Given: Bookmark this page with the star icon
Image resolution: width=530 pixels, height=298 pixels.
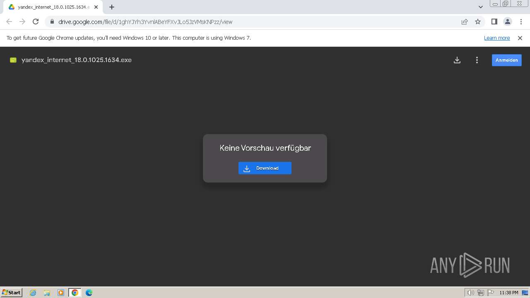Looking at the screenshot, I should coord(478,22).
